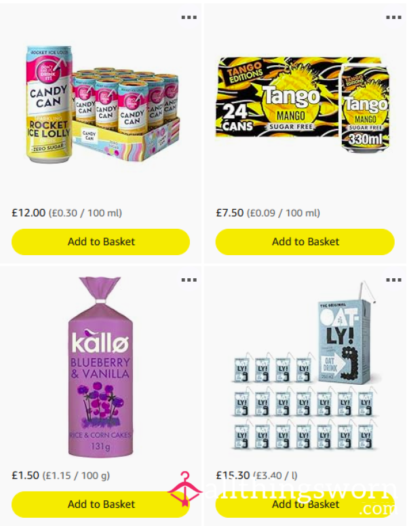Screen dimensions: 407x526
Task: Select the £12.00 price of Candy Can
Action: pos(28,212)
